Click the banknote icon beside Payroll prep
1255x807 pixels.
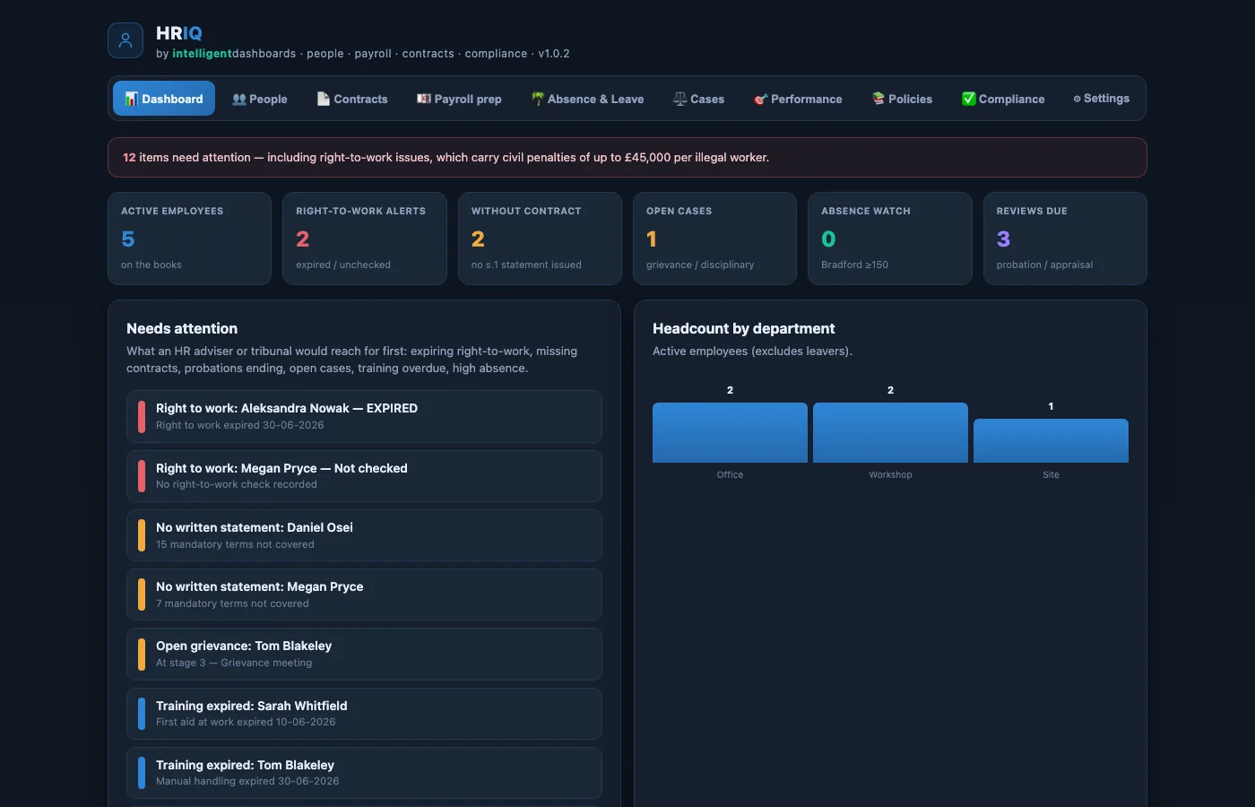(424, 99)
